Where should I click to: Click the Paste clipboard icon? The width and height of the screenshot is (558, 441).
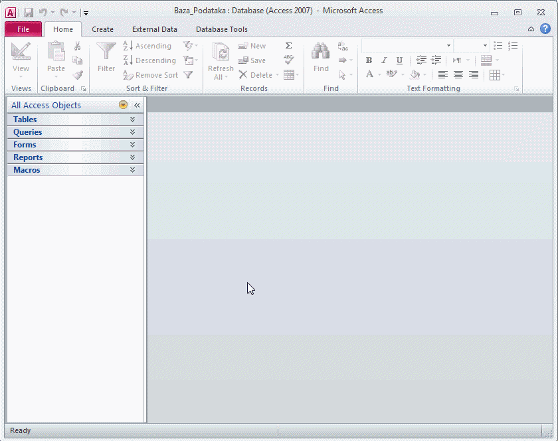pyautogui.click(x=56, y=51)
